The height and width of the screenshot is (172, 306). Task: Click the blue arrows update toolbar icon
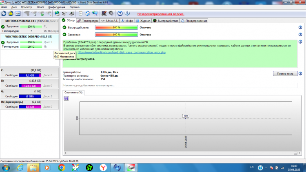pyautogui.click(x=88, y=13)
